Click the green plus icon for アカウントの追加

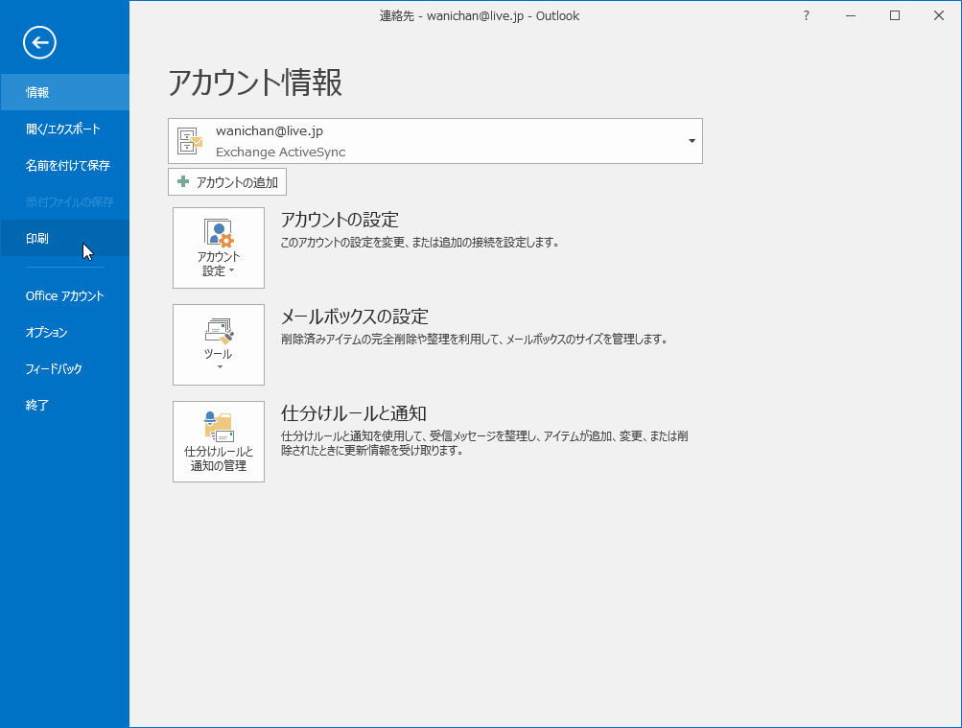[x=183, y=181]
